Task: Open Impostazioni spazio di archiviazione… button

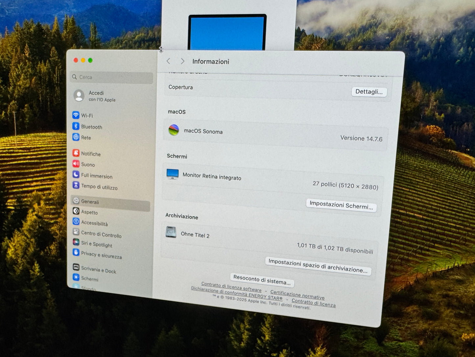Action: click(318, 266)
